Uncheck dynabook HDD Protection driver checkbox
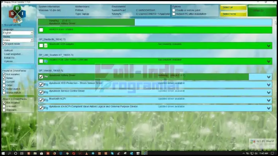Screen dimensions: 278x156 pos(41,84)
